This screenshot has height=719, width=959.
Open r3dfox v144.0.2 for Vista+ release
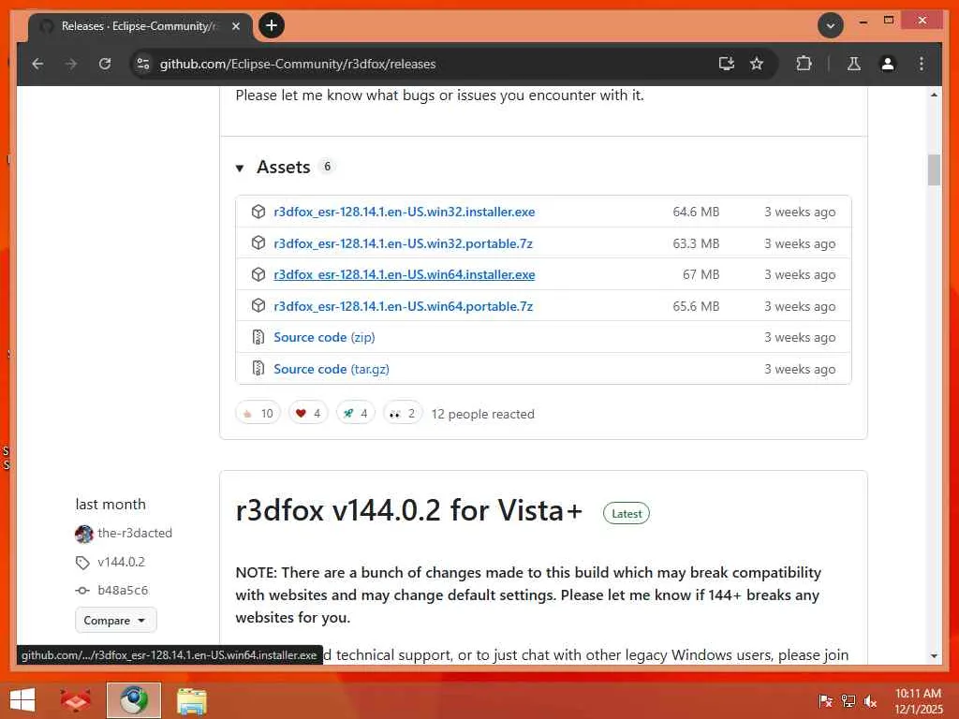(408, 510)
